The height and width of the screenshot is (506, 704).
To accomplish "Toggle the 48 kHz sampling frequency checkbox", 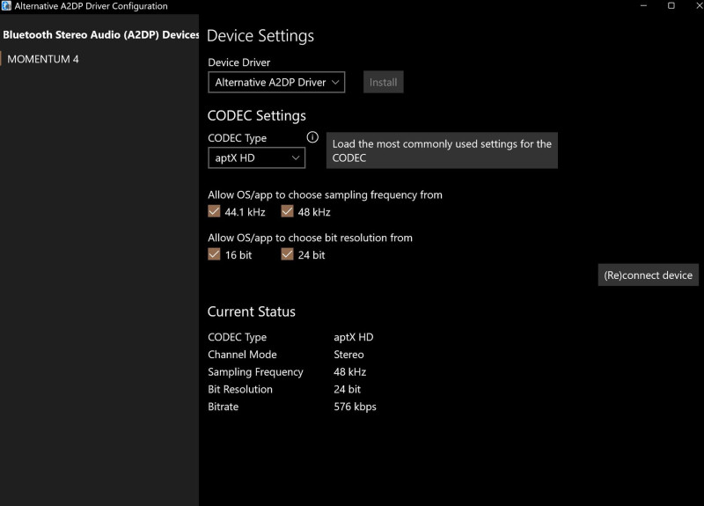I will 287,211.
